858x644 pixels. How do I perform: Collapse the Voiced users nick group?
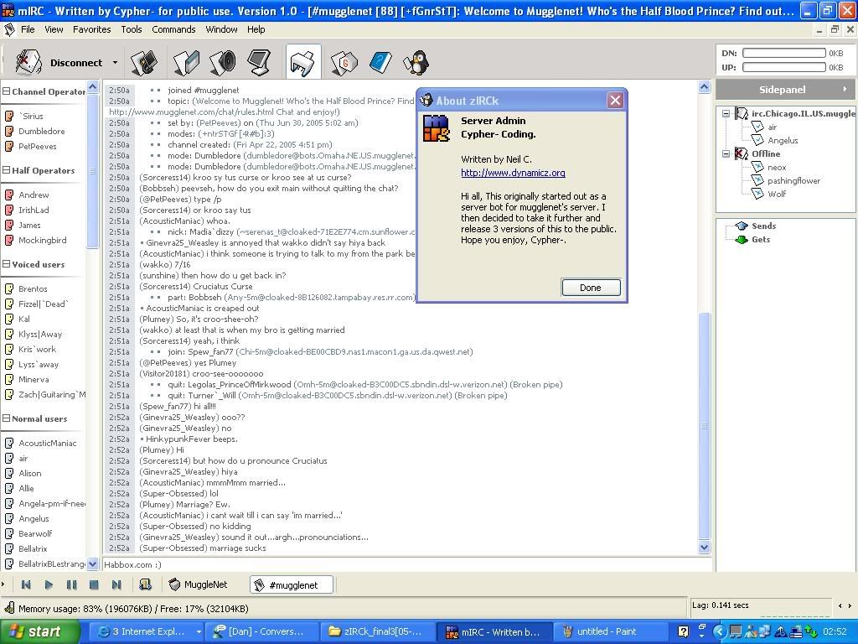coord(6,264)
